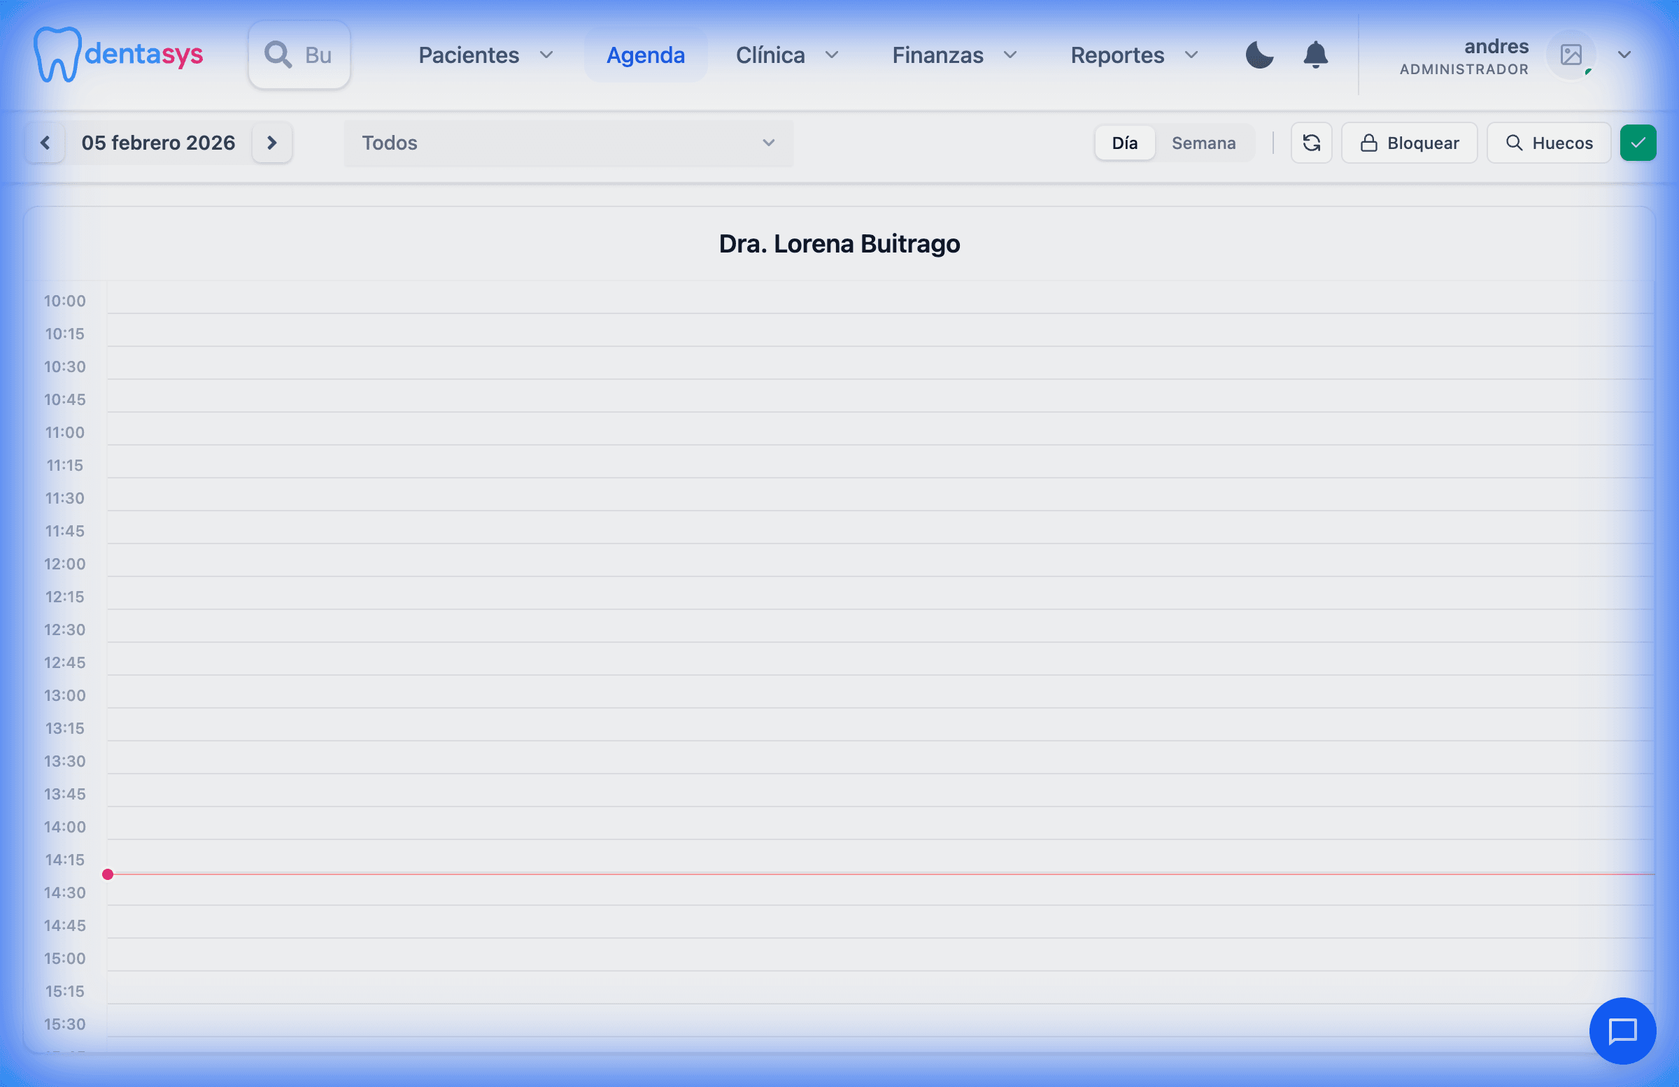
Task: Toggle dark mode moon icon
Action: click(x=1259, y=55)
